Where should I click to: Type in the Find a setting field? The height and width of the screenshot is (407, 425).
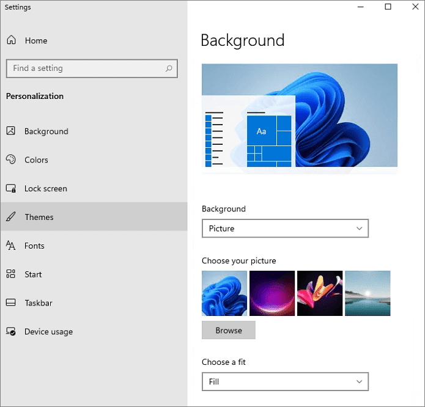pyautogui.click(x=86, y=68)
